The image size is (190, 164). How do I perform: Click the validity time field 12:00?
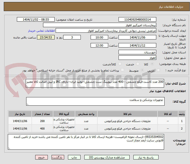[x=99, y=45]
